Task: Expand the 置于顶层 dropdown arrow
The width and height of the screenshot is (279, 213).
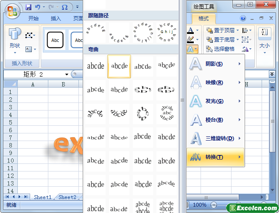Action: click(237, 30)
